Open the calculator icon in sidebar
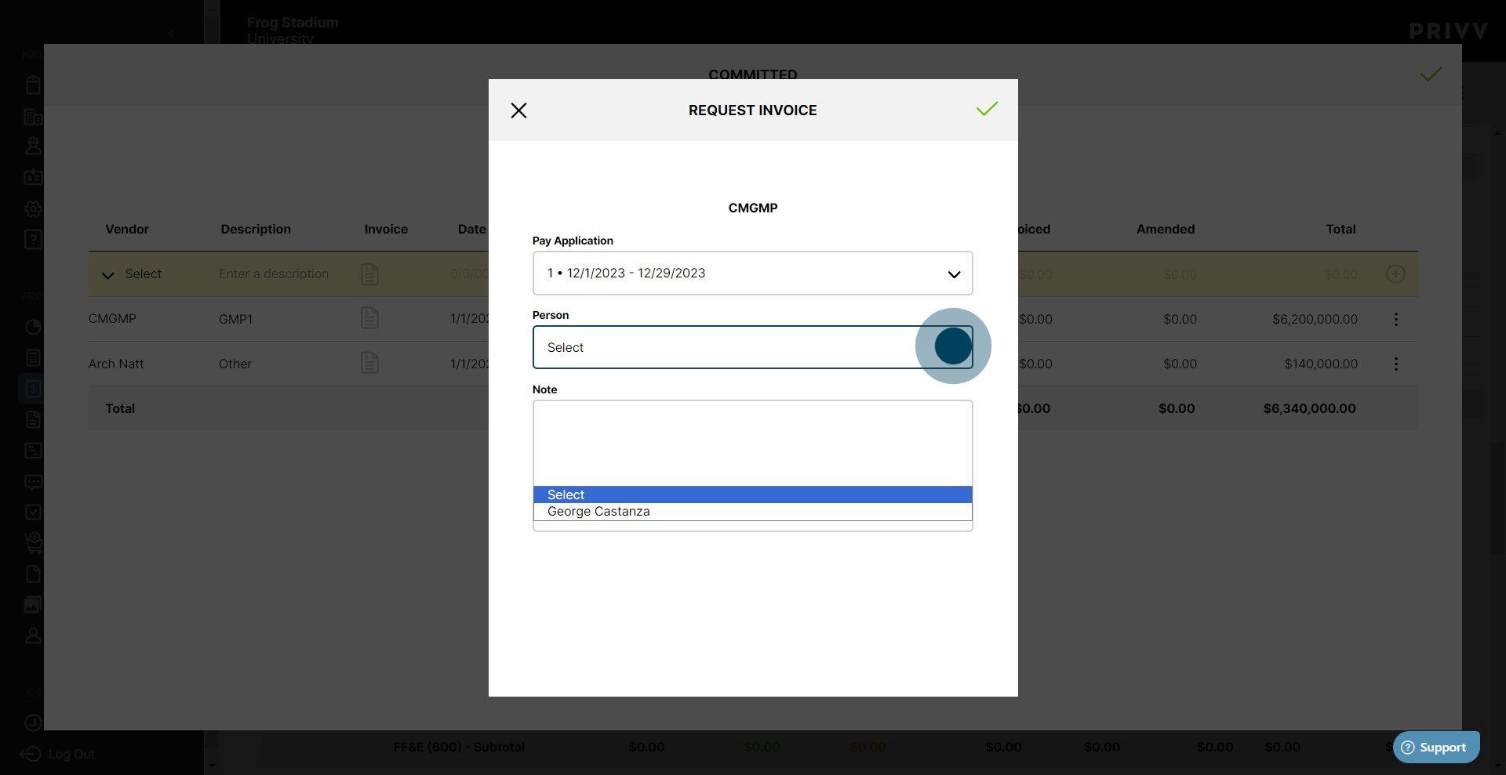This screenshot has height=775, width=1506. pos(33,358)
